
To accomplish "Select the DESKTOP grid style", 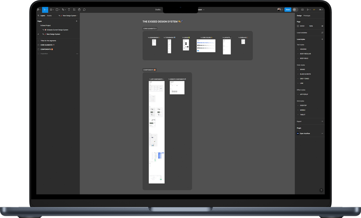I will [x=303, y=105].
